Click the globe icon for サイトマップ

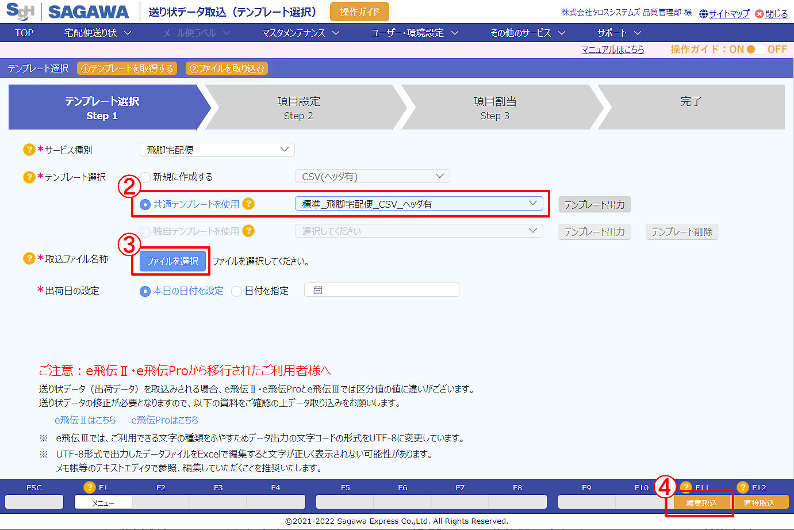pyautogui.click(x=703, y=14)
